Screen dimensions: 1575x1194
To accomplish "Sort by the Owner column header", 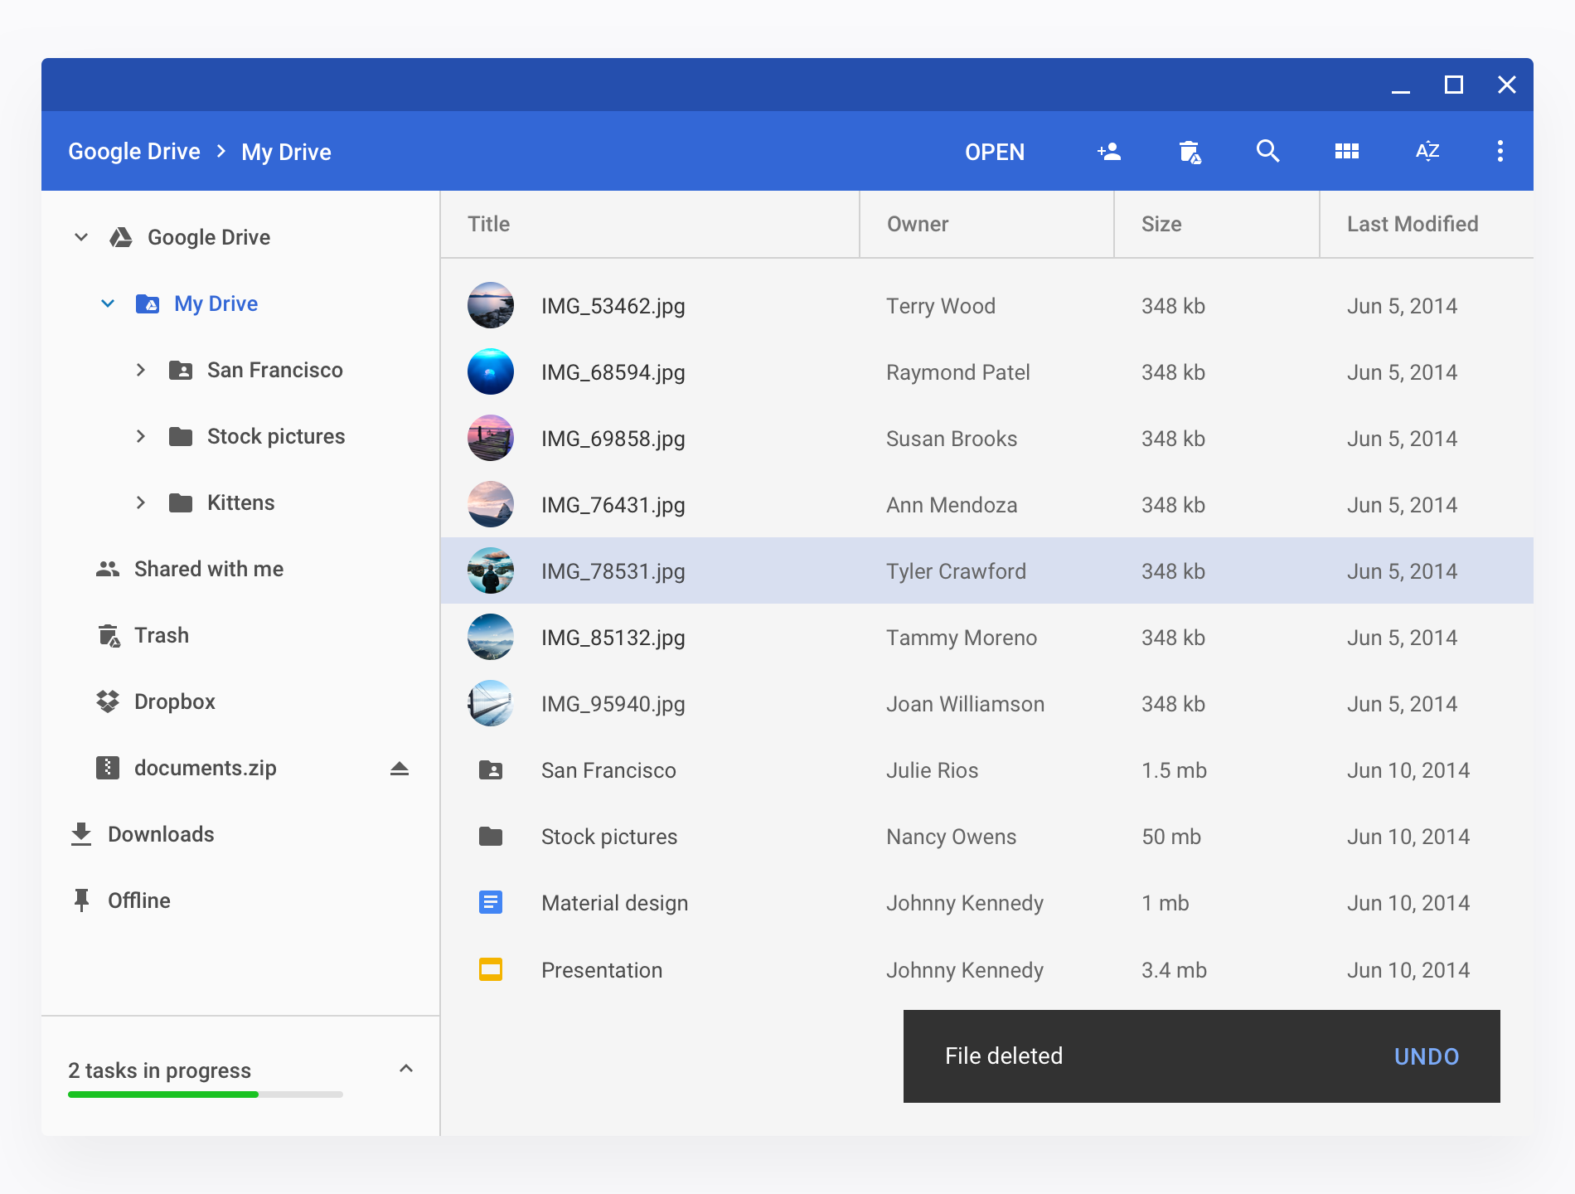I will point(918,224).
